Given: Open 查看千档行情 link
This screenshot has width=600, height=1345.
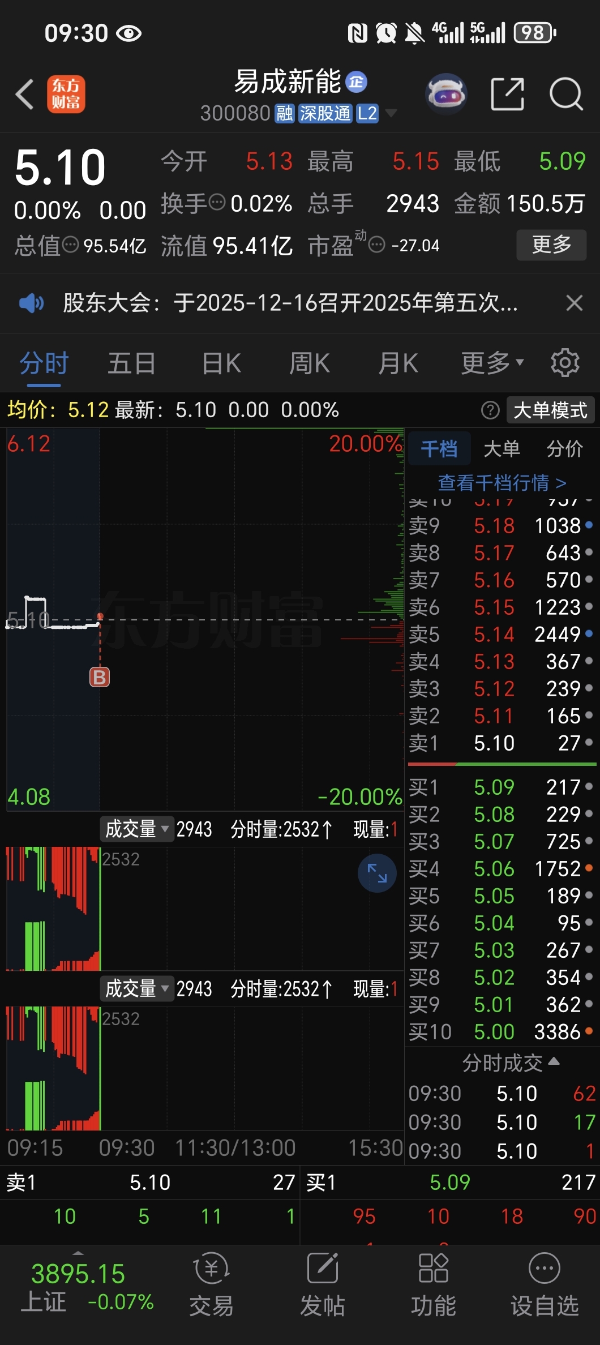Looking at the screenshot, I should click(x=502, y=483).
